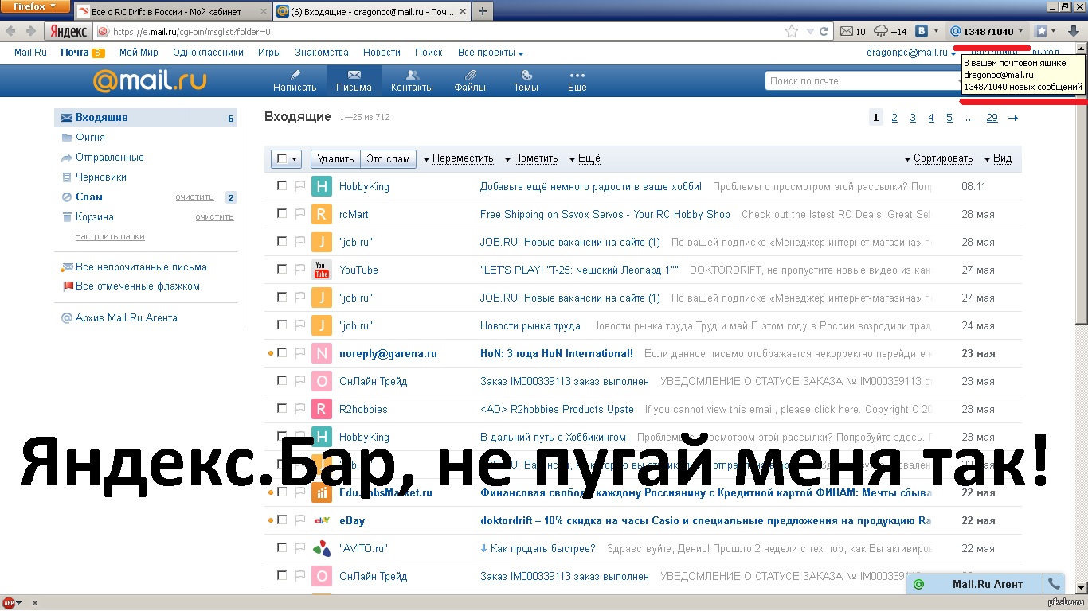Viewport: 1088px width, 611px height.
Task: Click the Поиск по почте search field
Action: 863,80
